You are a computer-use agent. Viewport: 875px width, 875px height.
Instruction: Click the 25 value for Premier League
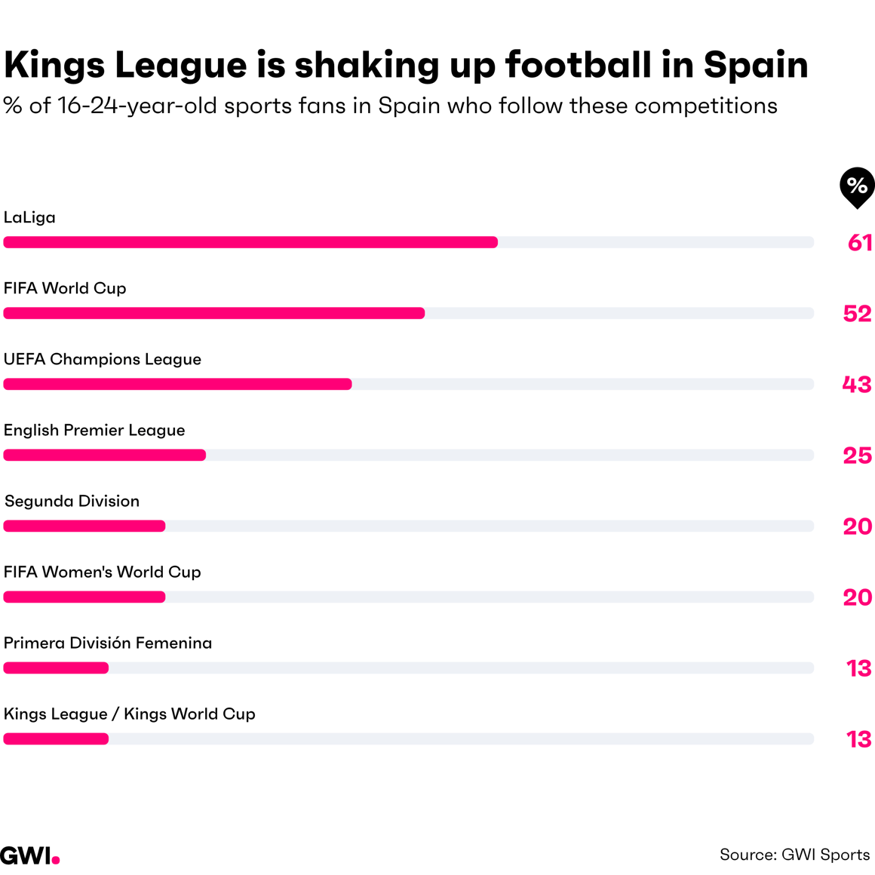point(858,455)
